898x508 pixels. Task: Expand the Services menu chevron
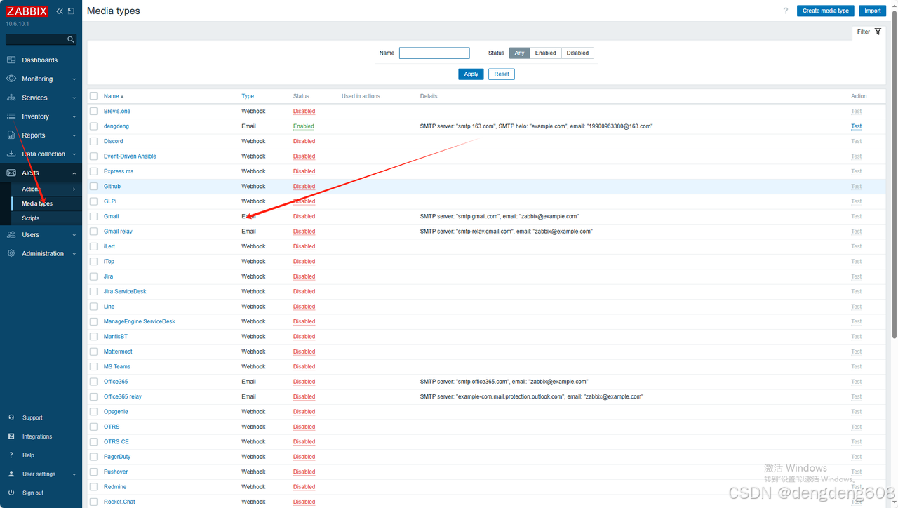[x=74, y=98]
